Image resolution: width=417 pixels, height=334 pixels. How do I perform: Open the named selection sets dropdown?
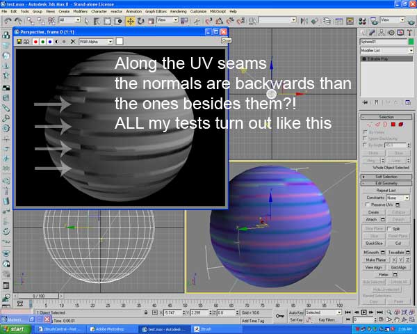(x=277, y=20)
